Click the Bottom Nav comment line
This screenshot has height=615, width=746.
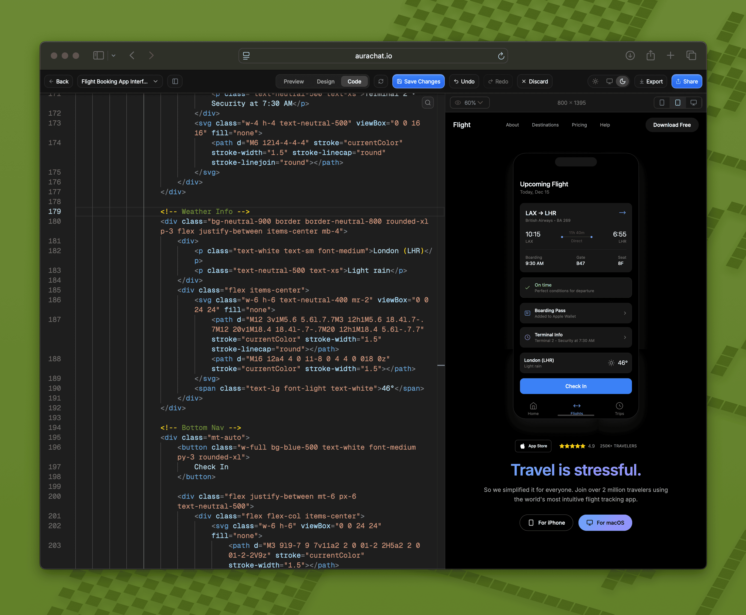click(201, 428)
